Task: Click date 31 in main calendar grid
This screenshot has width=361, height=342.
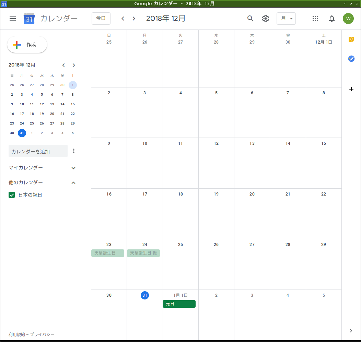Action: 144,295
